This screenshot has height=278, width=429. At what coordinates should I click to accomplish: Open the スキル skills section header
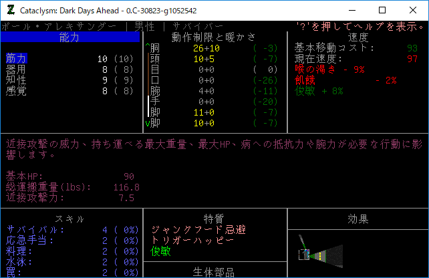69,219
